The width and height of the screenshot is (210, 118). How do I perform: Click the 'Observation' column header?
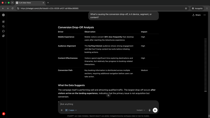point(90,32)
